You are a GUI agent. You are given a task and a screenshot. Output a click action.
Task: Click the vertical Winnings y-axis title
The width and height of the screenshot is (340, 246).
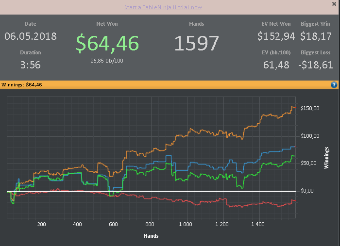click(x=326, y=158)
